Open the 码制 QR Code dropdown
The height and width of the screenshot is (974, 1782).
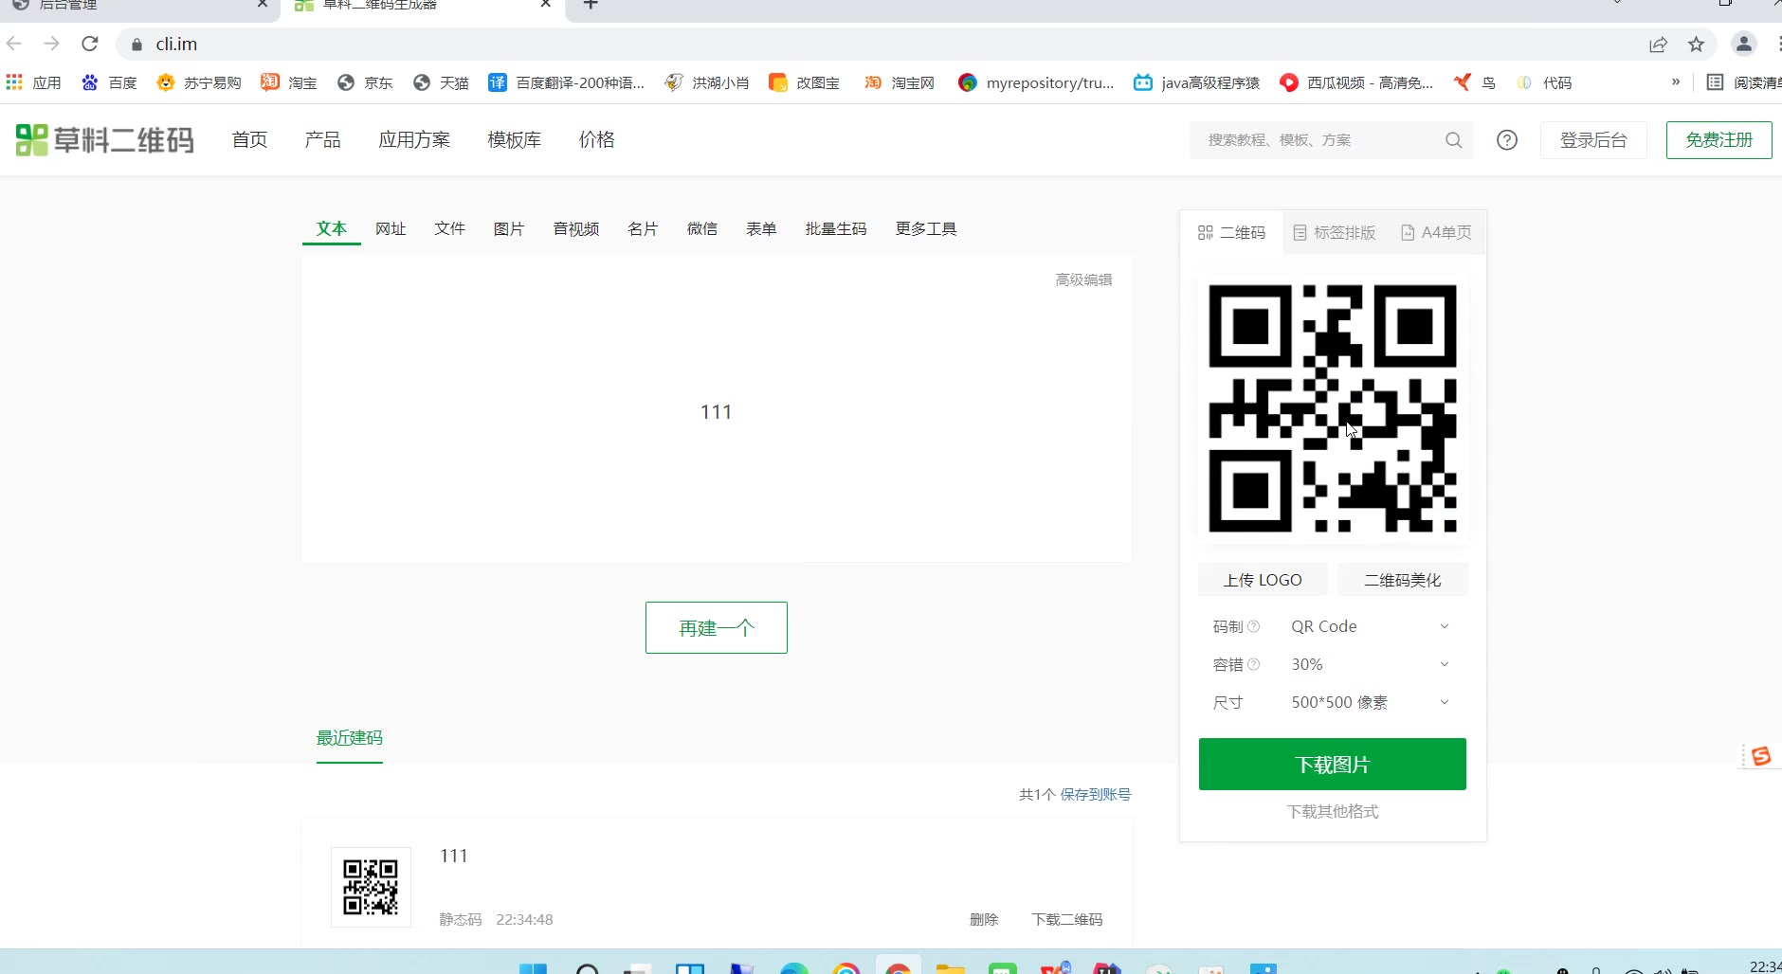(x=1370, y=626)
